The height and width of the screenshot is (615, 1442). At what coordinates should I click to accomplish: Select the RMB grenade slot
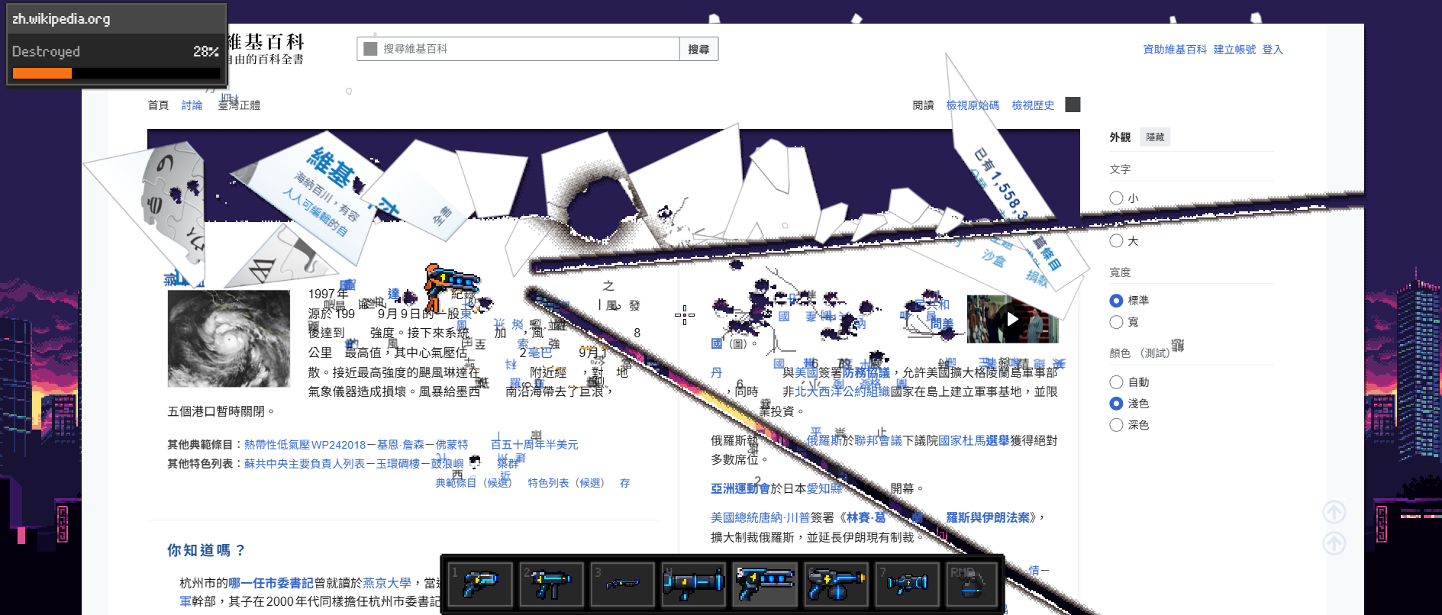pos(972,584)
